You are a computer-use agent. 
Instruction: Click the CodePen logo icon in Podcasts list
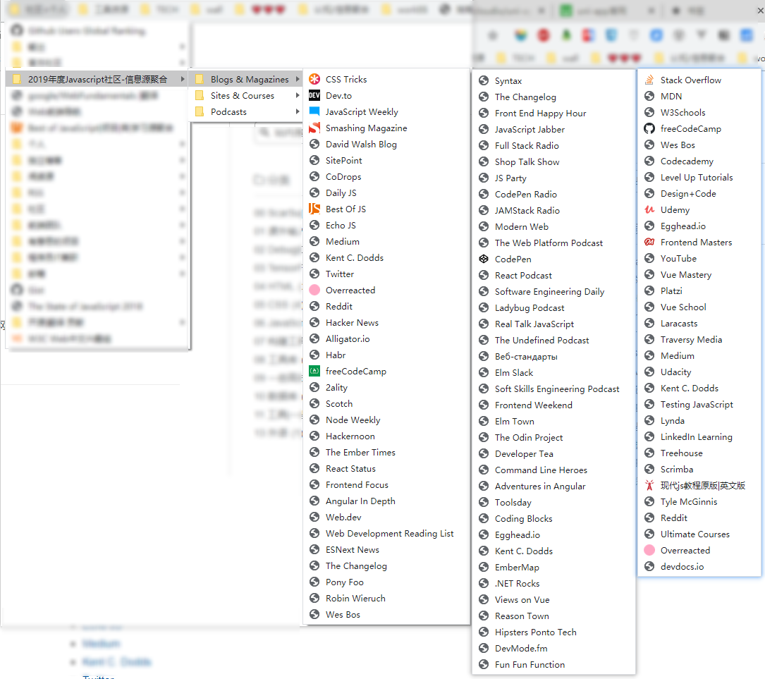[484, 259]
